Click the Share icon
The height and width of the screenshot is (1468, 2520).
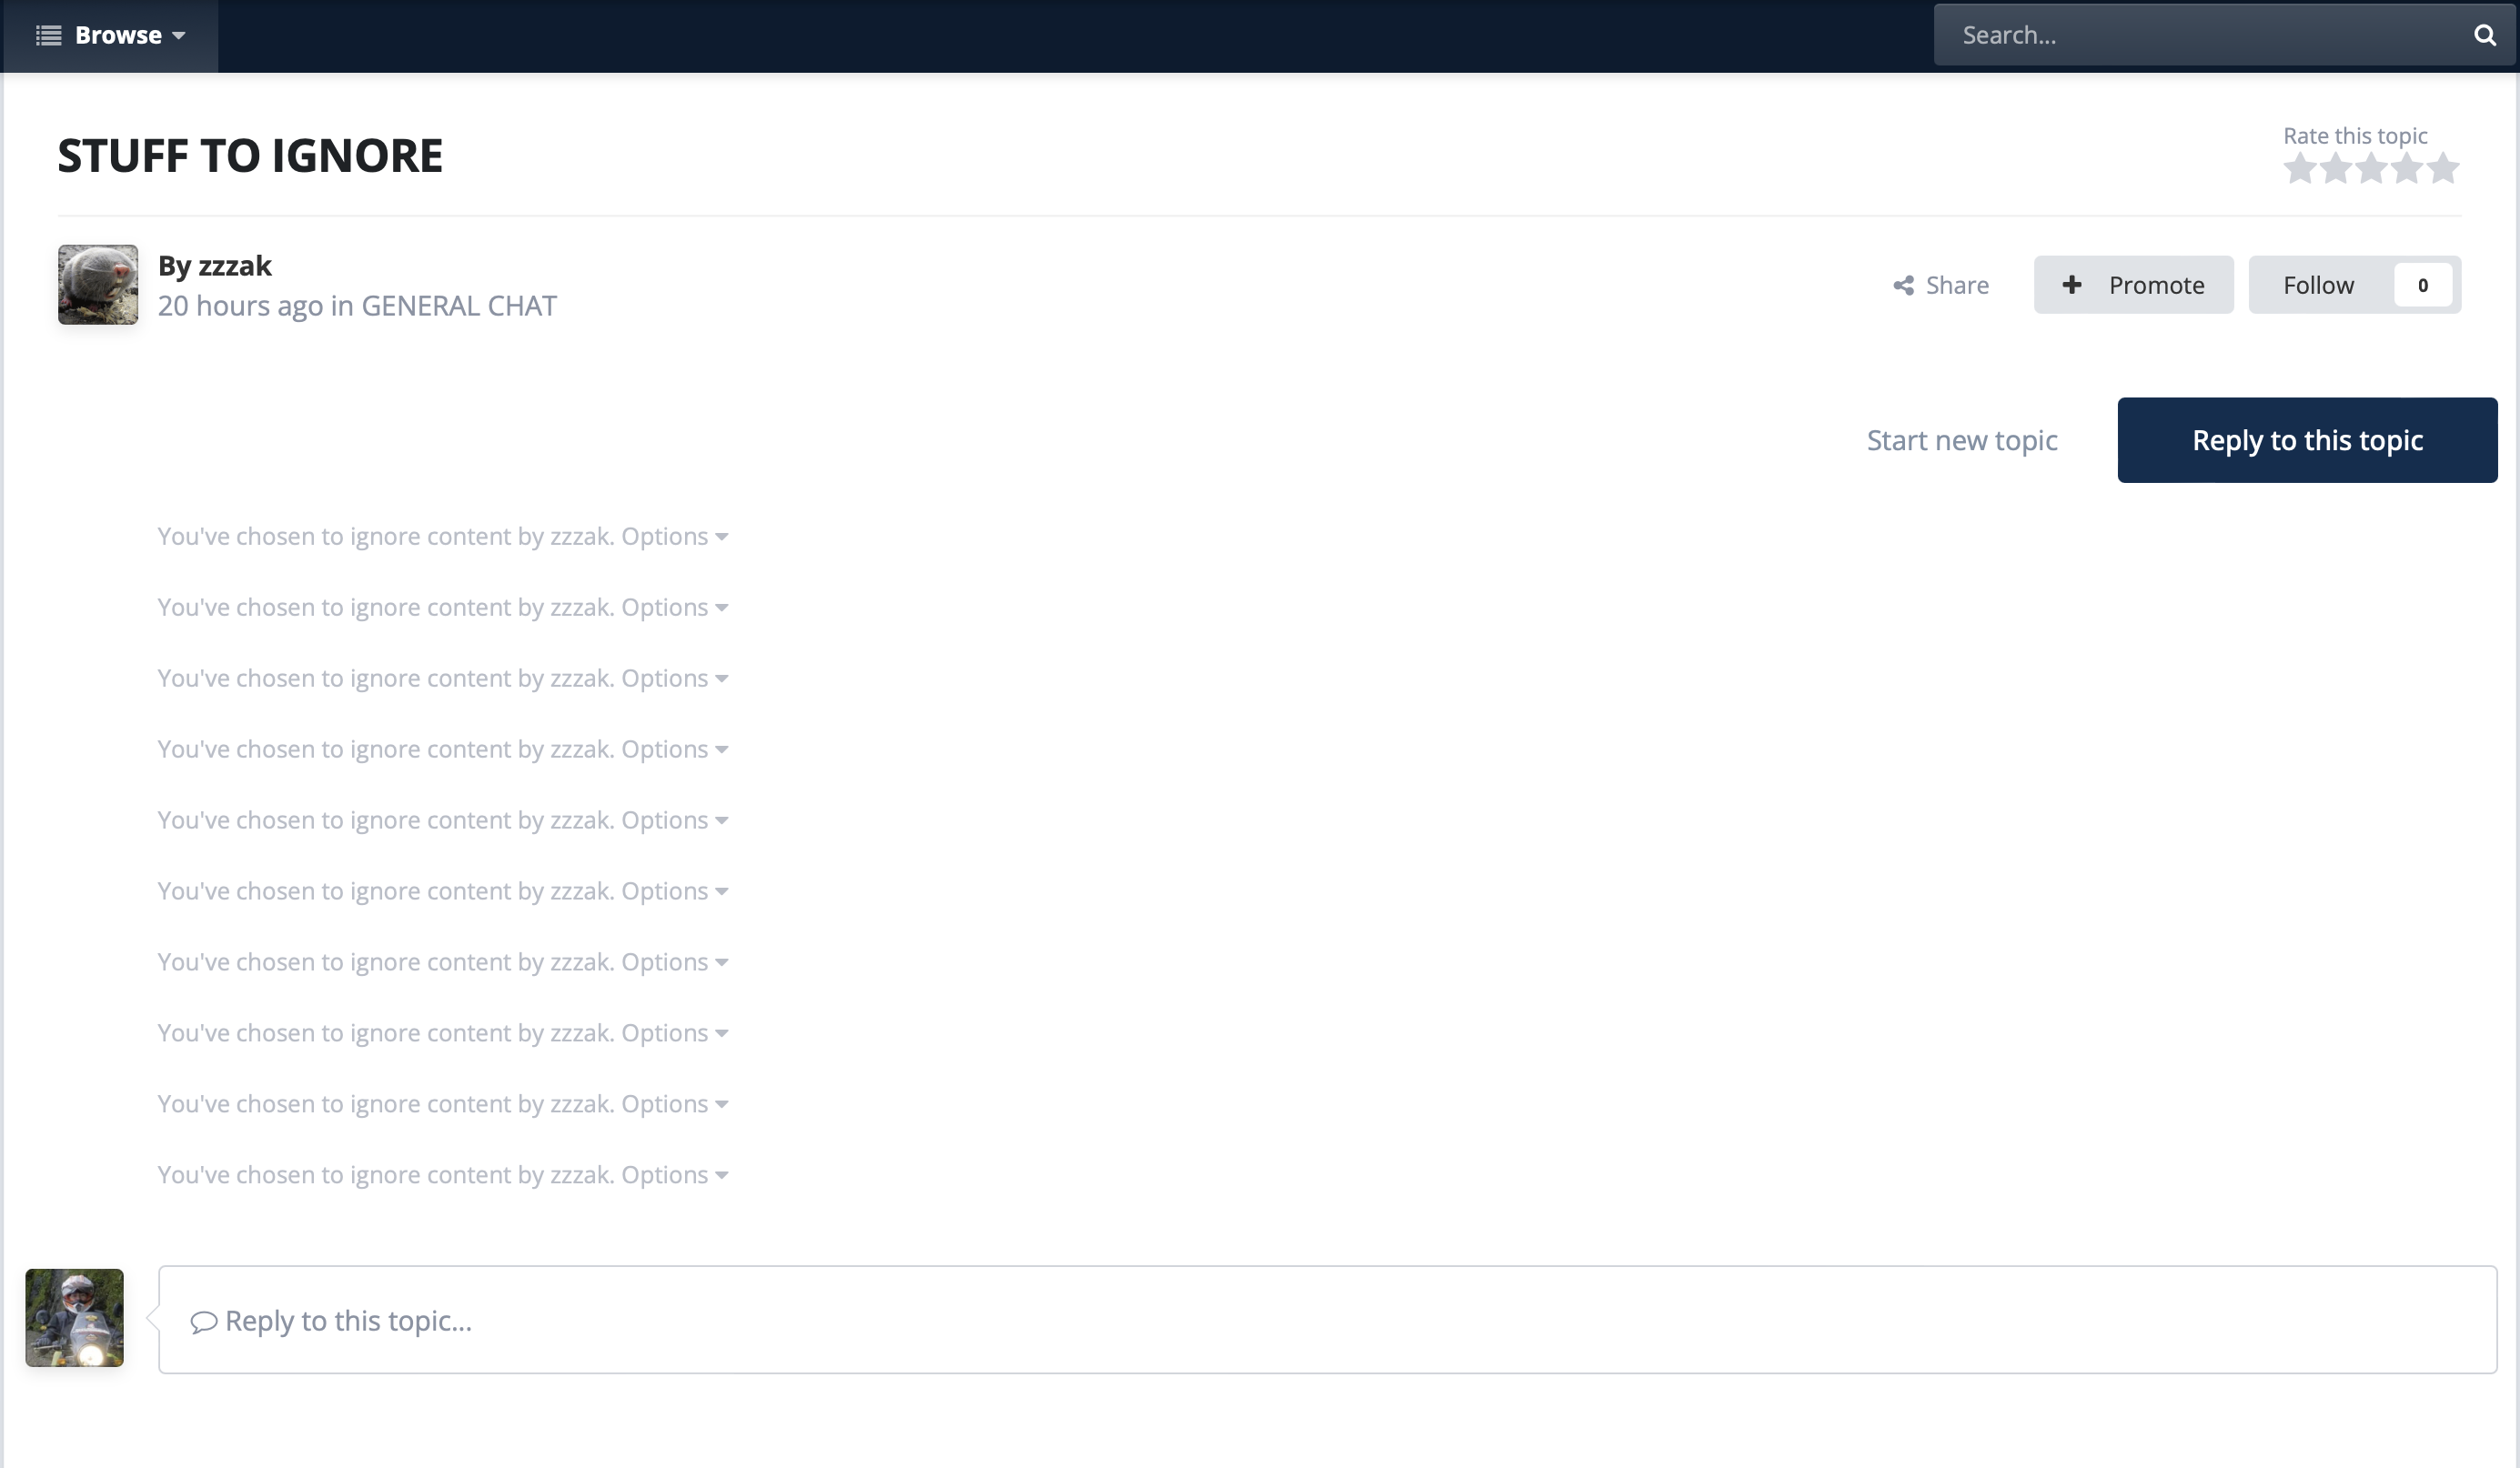click(x=1903, y=286)
